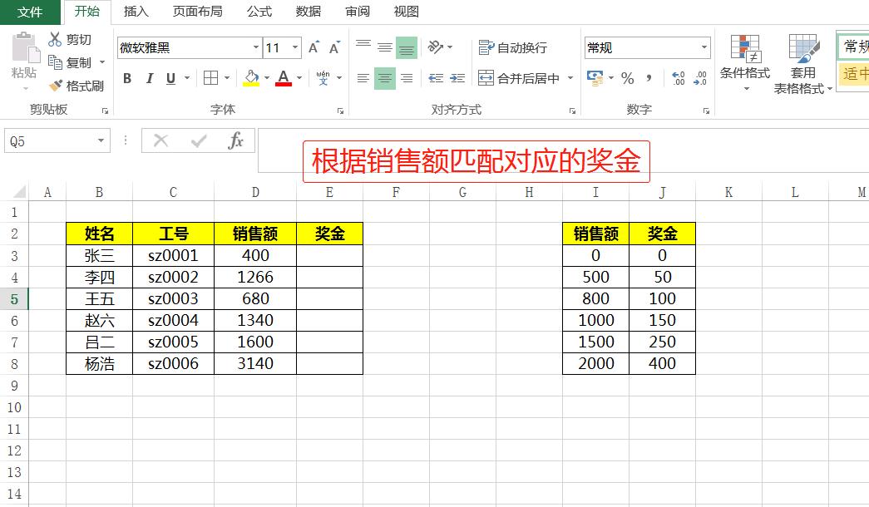
Task: Click the Insert Function fx icon
Action: pos(235,140)
